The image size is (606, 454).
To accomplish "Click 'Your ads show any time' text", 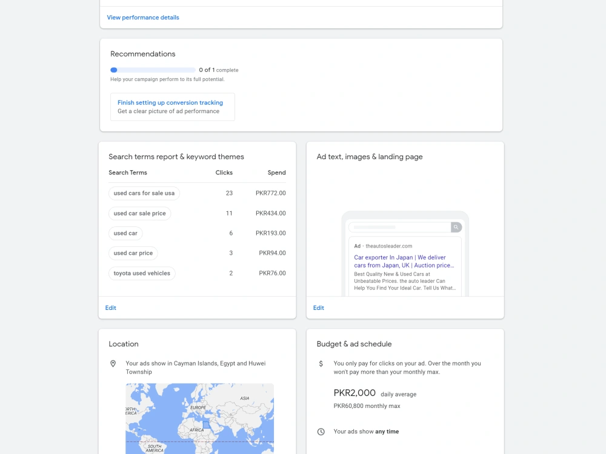I will pos(366,432).
